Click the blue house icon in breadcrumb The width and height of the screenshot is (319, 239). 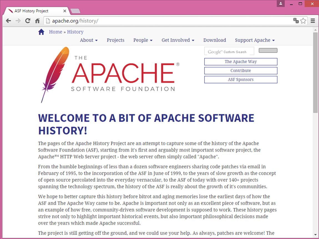(x=41, y=32)
